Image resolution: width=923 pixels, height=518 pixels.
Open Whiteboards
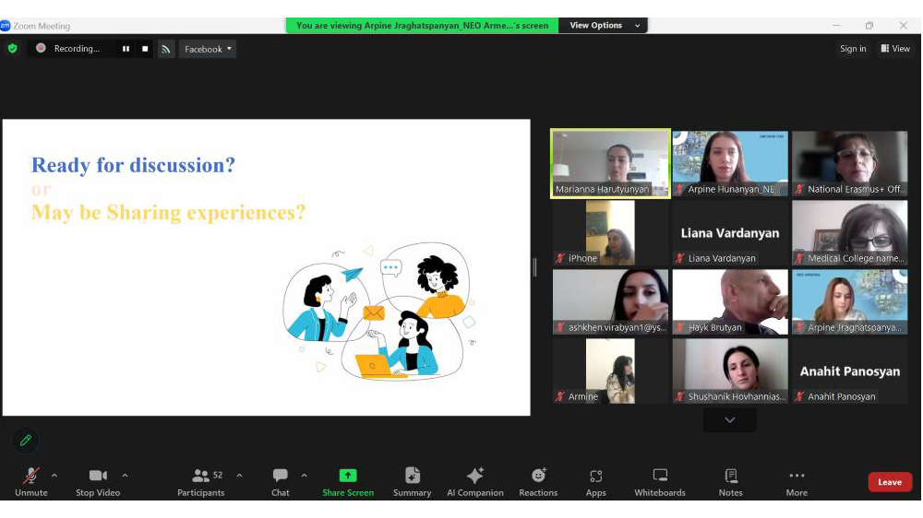(x=660, y=481)
